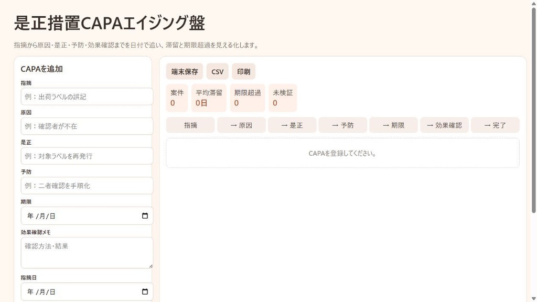Select the → 是正 stage header

pos(292,125)
